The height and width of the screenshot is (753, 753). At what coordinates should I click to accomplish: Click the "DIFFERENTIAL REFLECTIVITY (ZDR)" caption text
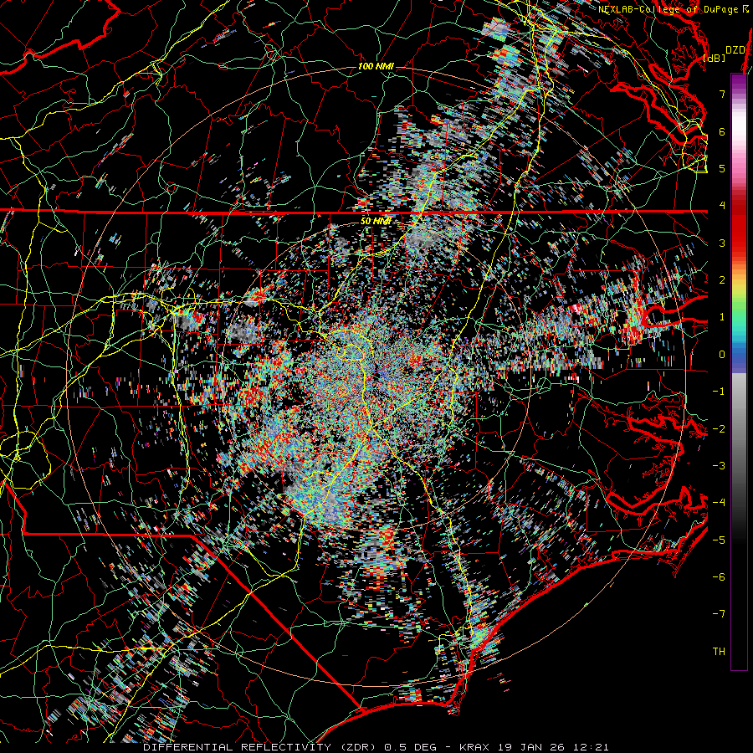(x=261, y=747)
